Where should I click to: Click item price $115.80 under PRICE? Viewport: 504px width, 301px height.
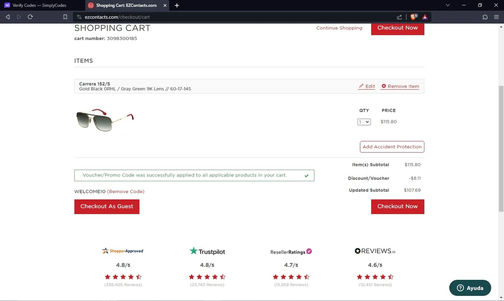pos(388,122)
